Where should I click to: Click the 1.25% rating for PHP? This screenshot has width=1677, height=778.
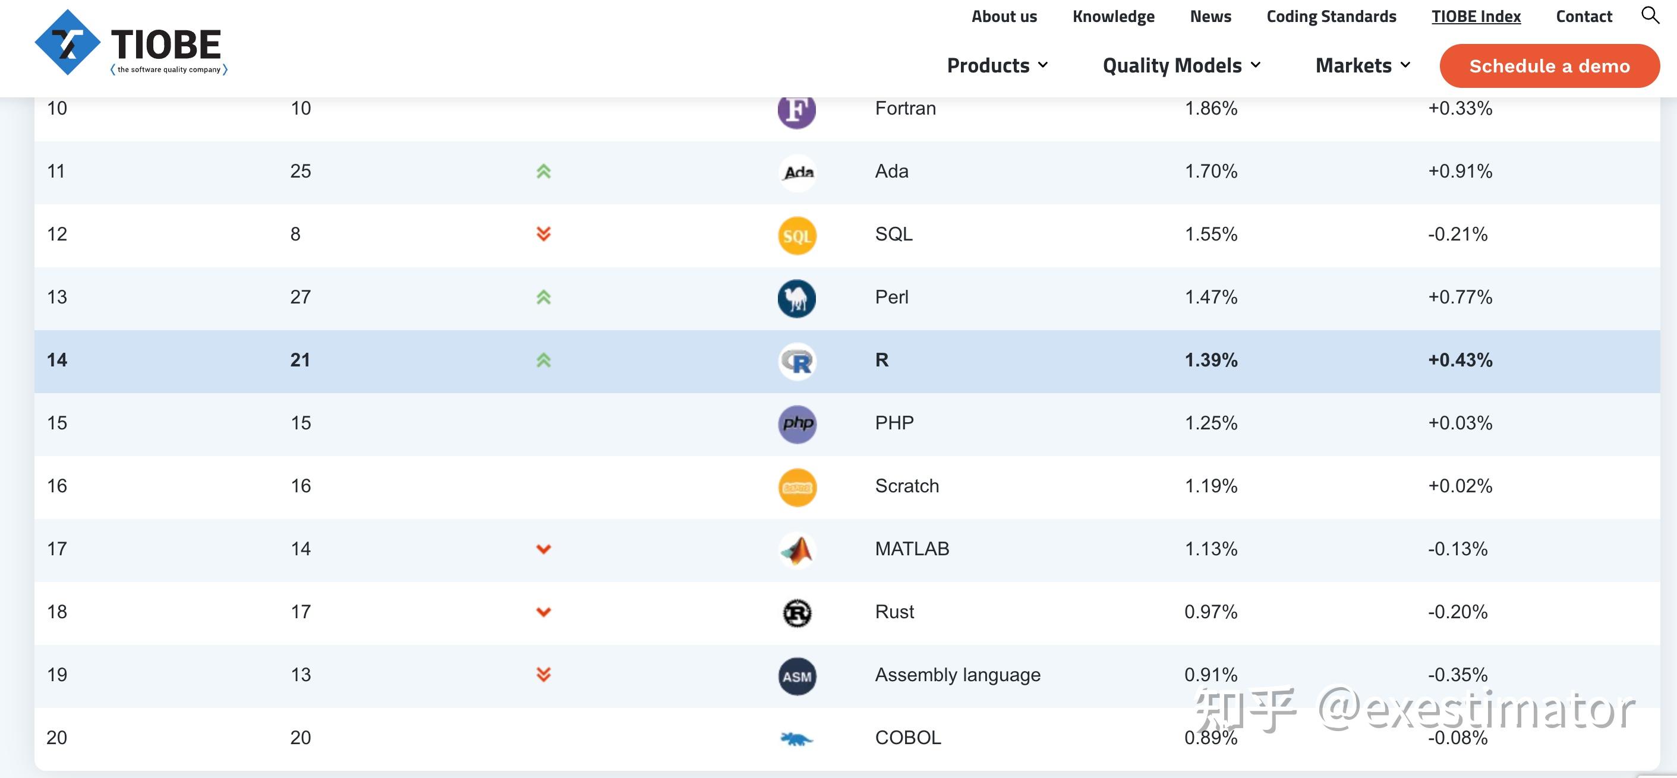point(1211,423)
